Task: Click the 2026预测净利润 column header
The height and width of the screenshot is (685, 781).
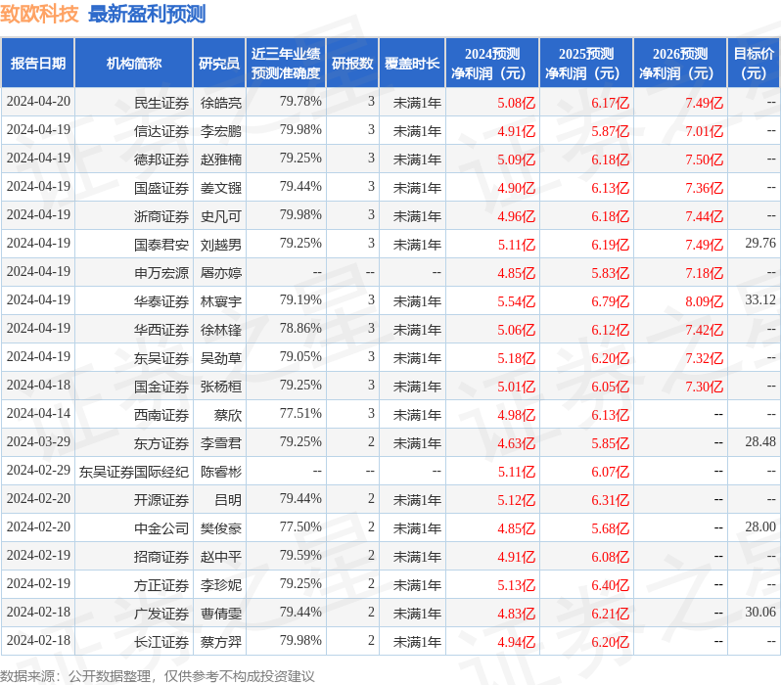Action: point(680,64)
